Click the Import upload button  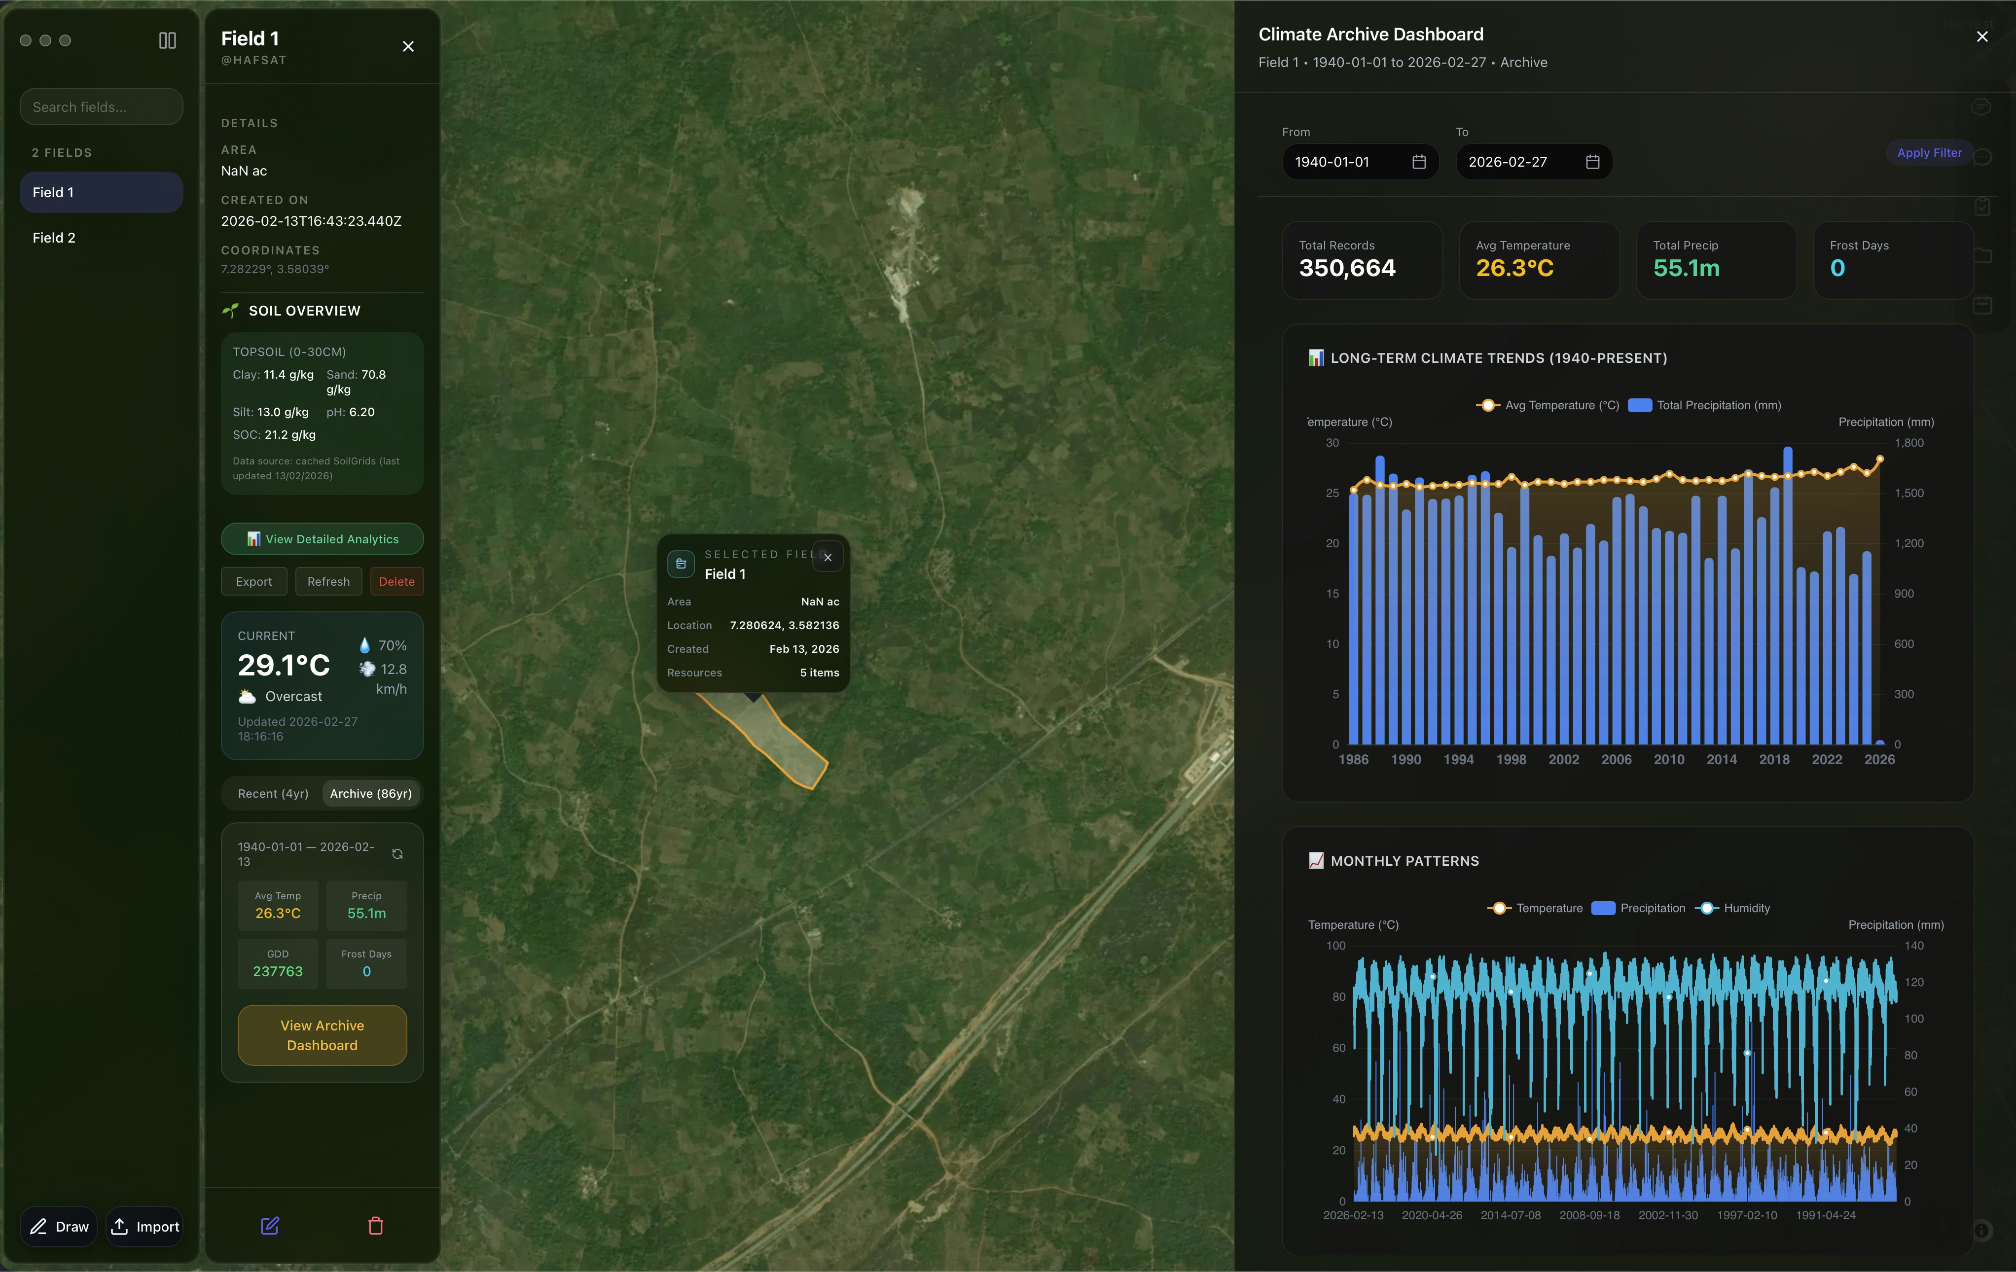145,1227
